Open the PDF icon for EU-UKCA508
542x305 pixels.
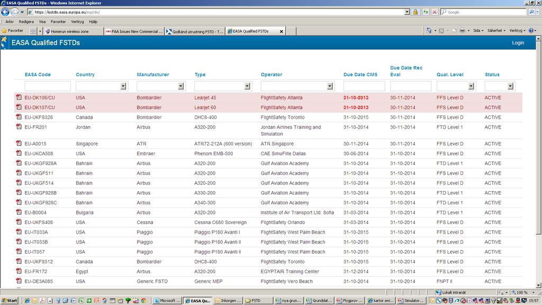(x=19, y=153)
